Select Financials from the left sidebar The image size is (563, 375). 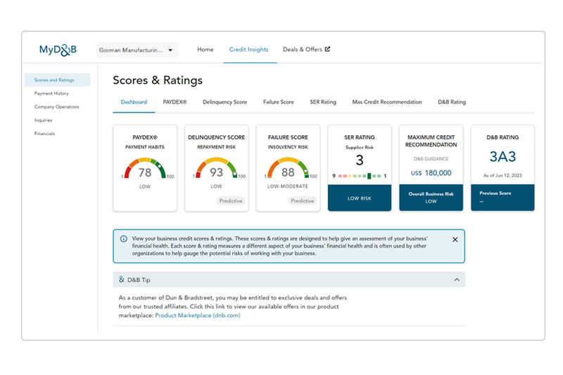click(44, 134)
